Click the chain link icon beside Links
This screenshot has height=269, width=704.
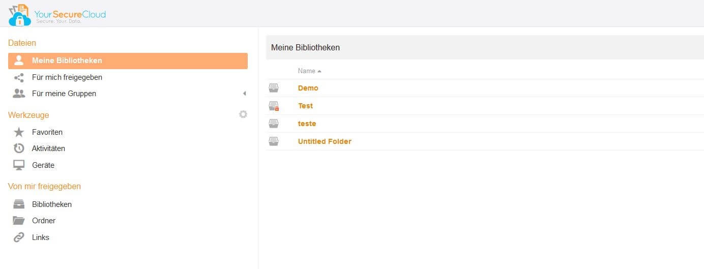(19, 237)
